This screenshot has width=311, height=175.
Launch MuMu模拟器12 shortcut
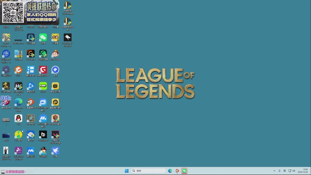pyautogui.click(x=43, y=119)
